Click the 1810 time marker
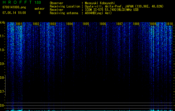The width and height of the screenshot is (175, 111). pyautogui.click(x=169, y=24)
